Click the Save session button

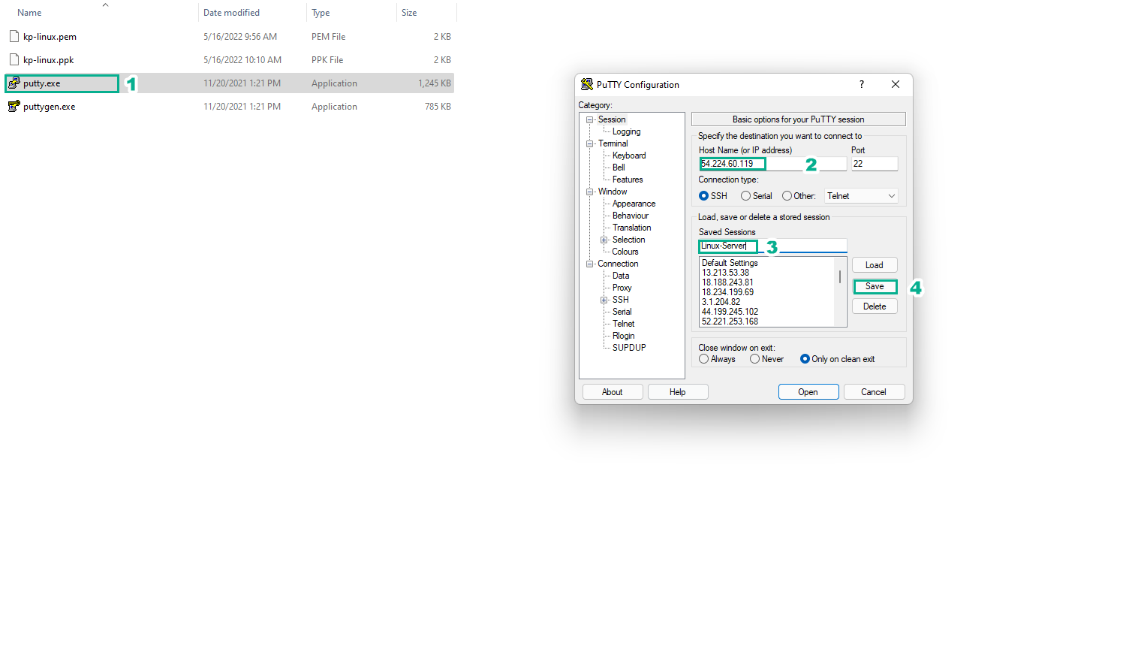click(875, 286)
